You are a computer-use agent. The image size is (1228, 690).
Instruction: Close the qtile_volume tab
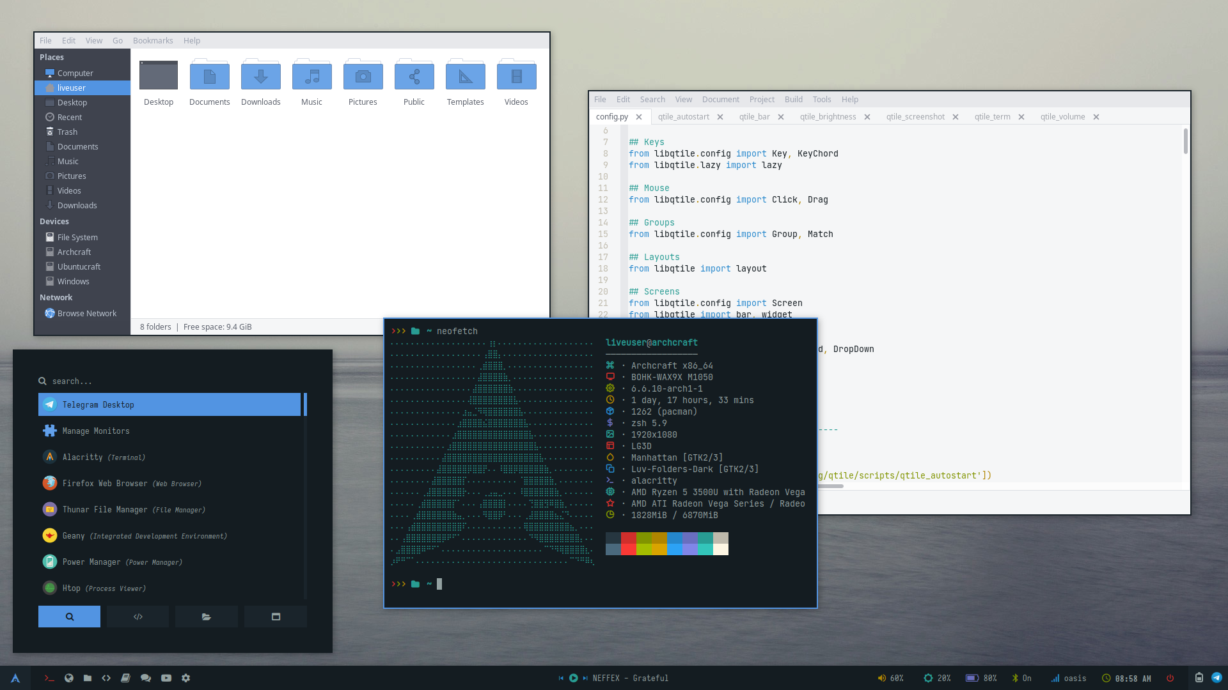(1096, 117)
